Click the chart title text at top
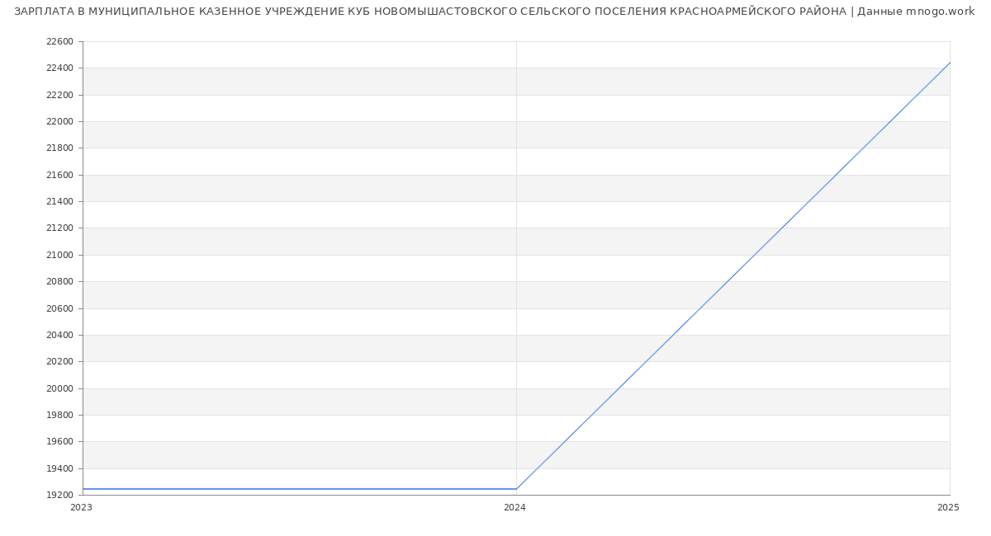Image resolution: width=991 pixels, height=536 pixels. (x=494, y=12)
